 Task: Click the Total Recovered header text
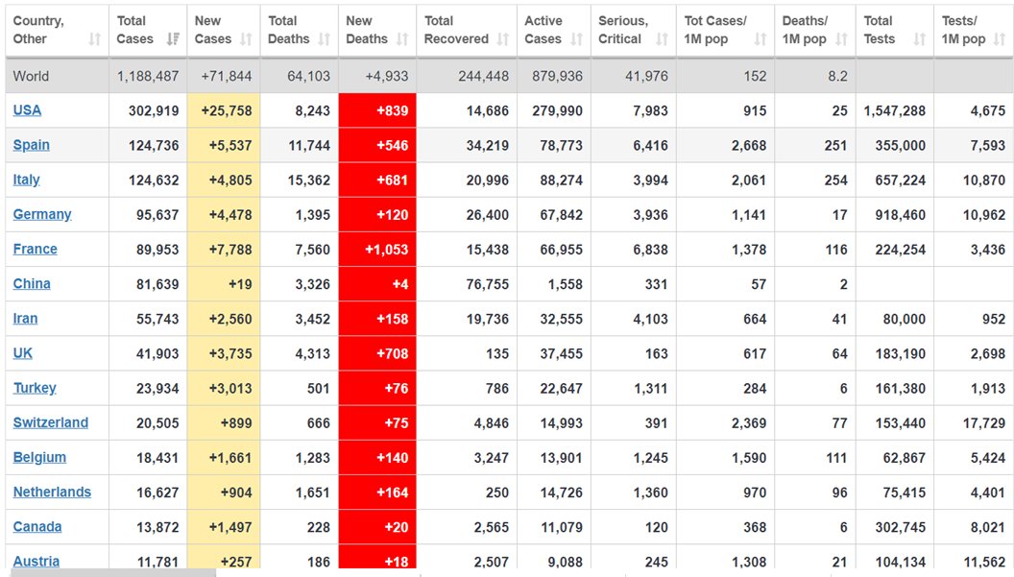[456, 30]
